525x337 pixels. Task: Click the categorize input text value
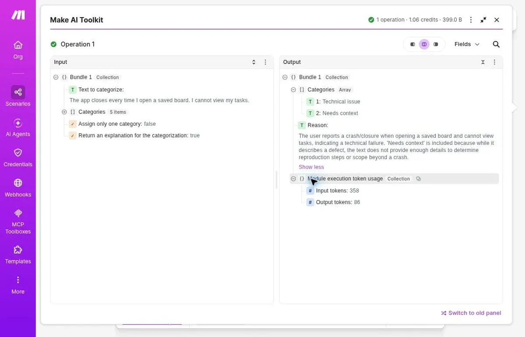[x=159, y=100]
